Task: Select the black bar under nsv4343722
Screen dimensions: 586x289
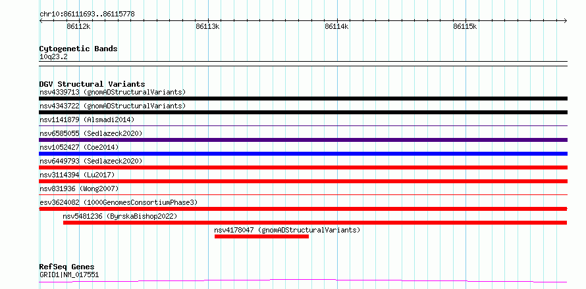Action: [303, 112]
